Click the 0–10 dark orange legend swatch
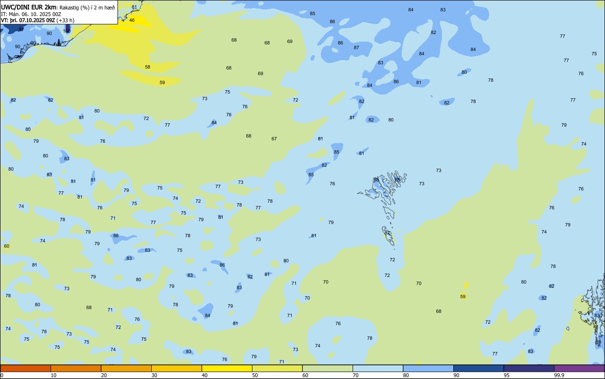 click(x=26, y=368)
